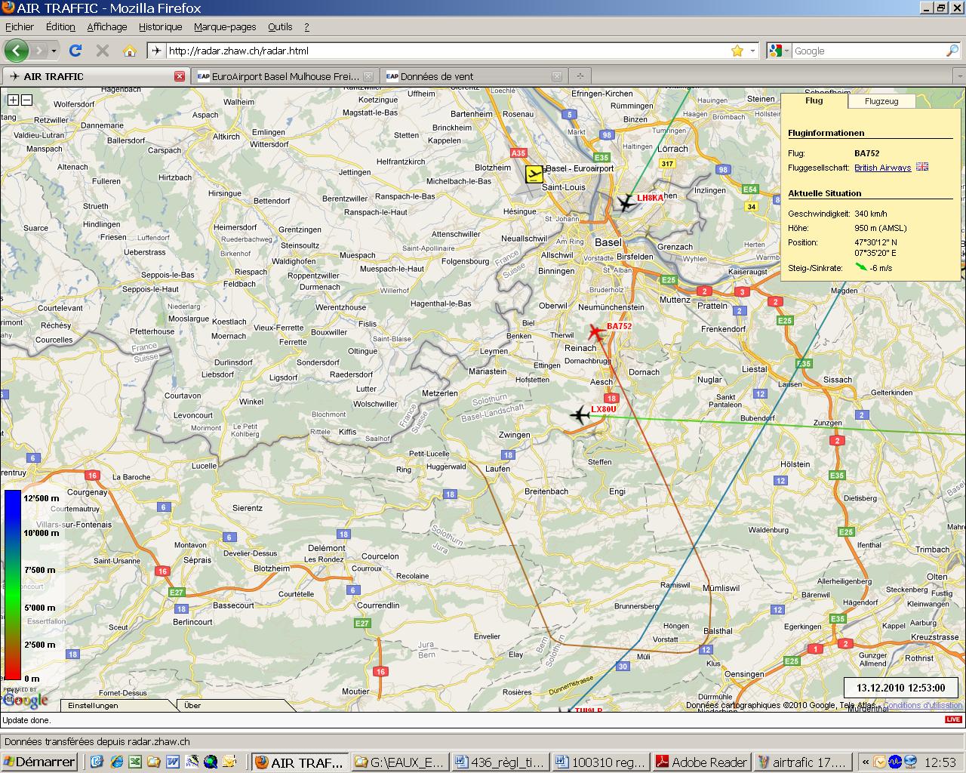Switch to Adobe Reader taskbar button
The width and height of the screenshot is (966, 773).
click(702, 762)
